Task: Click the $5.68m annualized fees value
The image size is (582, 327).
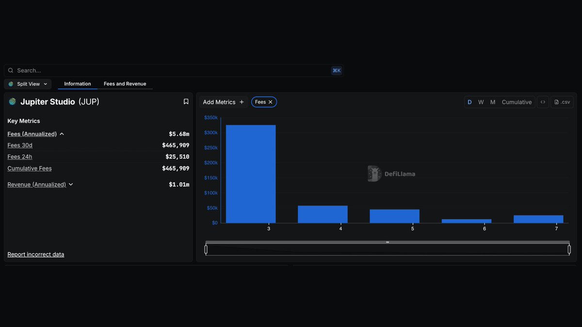Action: (x=179, y=134)
